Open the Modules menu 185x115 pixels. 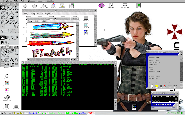[x=41, y=1]
